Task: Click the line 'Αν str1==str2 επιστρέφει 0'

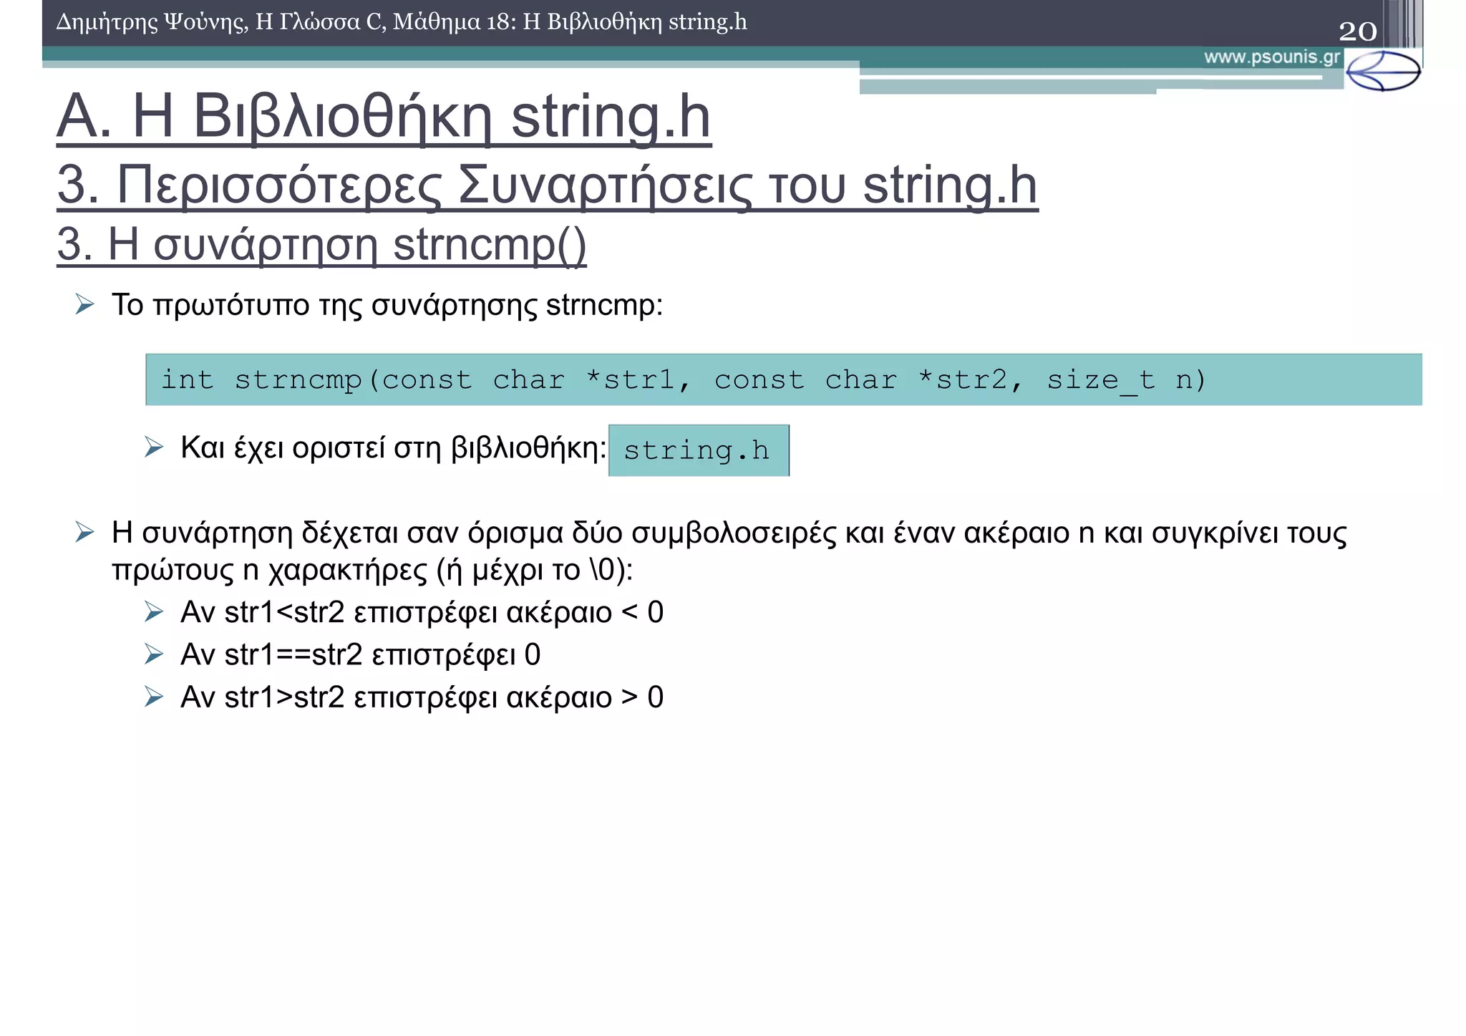Action: pos(361,655)
